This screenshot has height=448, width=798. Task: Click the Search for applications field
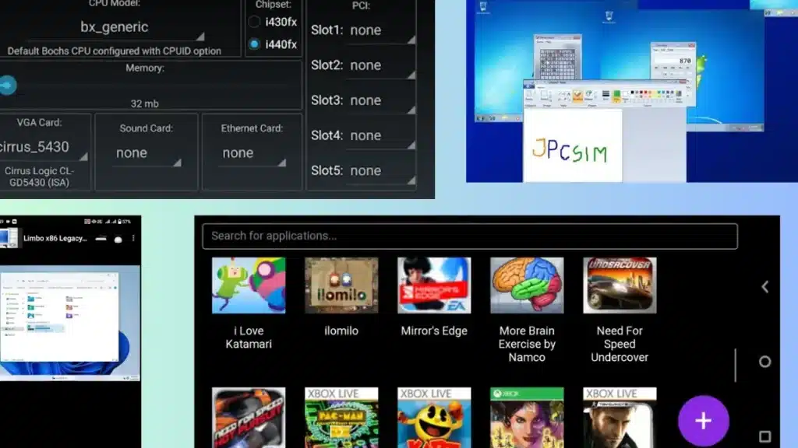470,236
